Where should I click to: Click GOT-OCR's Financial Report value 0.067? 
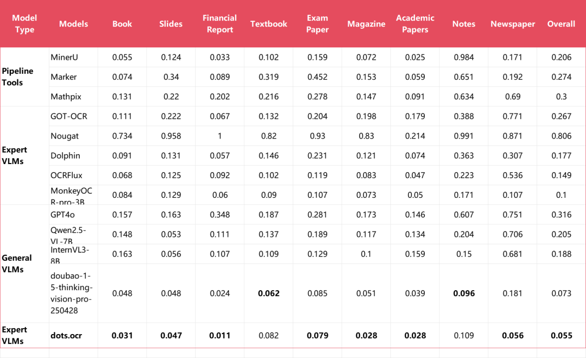(x=220, y=116)
